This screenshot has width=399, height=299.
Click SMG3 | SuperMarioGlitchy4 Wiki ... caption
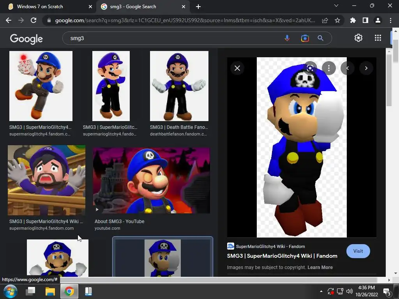[46, 222]
